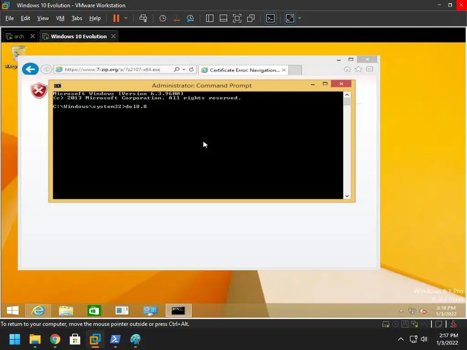This screenshot has height=350, width=467.
Task: Close the Windows 10 Evolution tab
Action: [x=113, y=36]
